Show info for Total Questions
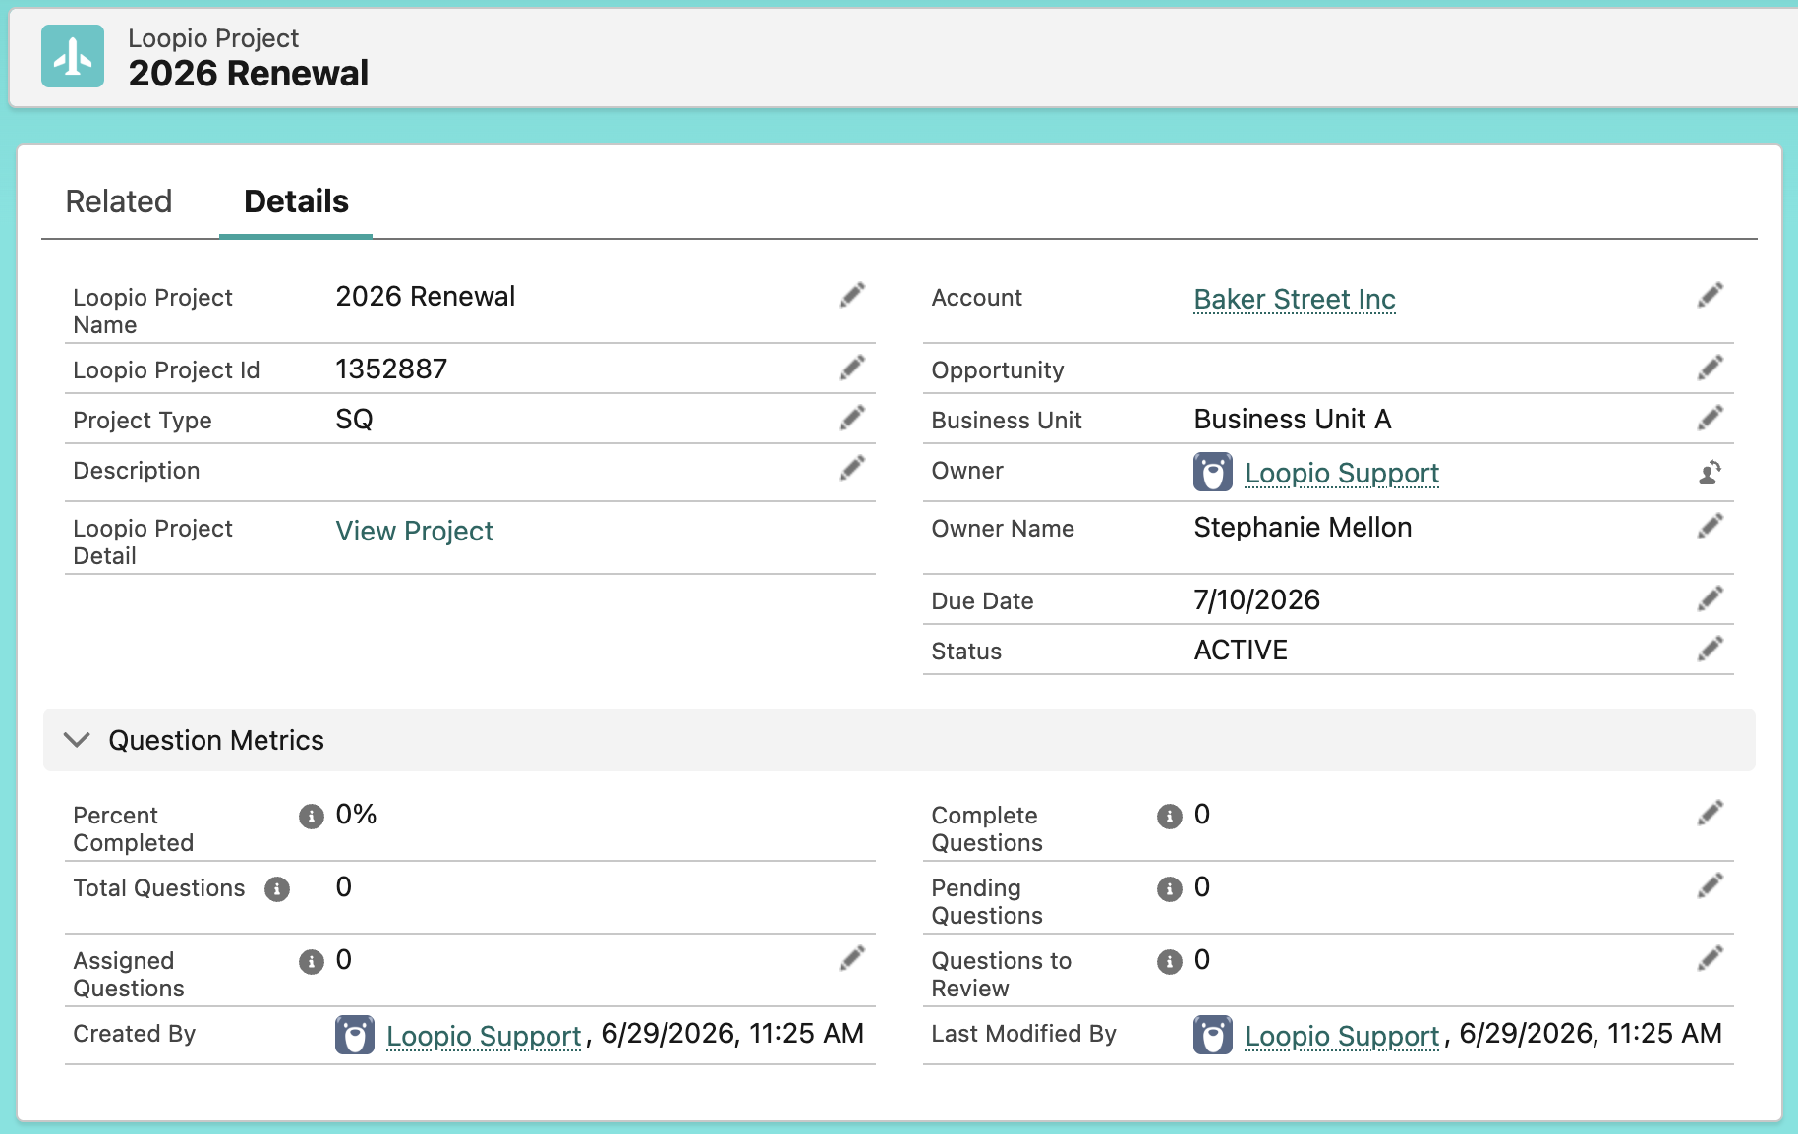1798x1134 pixels. [277, 889]
